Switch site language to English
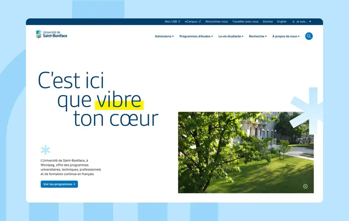The height and width of the screenshot is (221, 349). [x=282, y=21]
